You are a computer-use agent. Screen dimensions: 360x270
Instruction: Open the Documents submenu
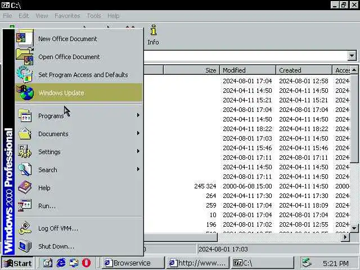pyautogui.click(x=79, y=134)
